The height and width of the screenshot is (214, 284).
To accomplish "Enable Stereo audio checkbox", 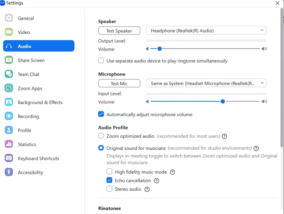I will coord(109,189).
